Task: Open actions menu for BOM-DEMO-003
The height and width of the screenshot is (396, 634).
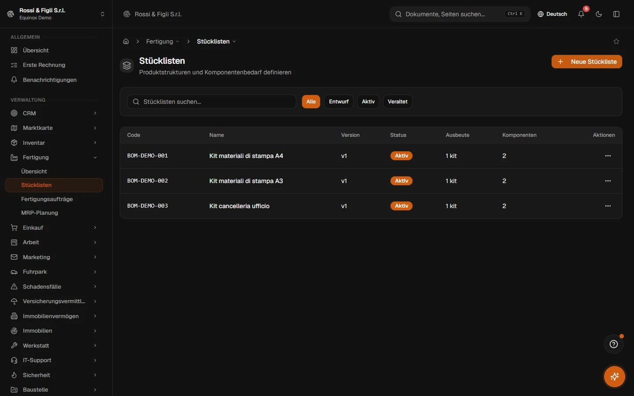Action: point(608,206)
